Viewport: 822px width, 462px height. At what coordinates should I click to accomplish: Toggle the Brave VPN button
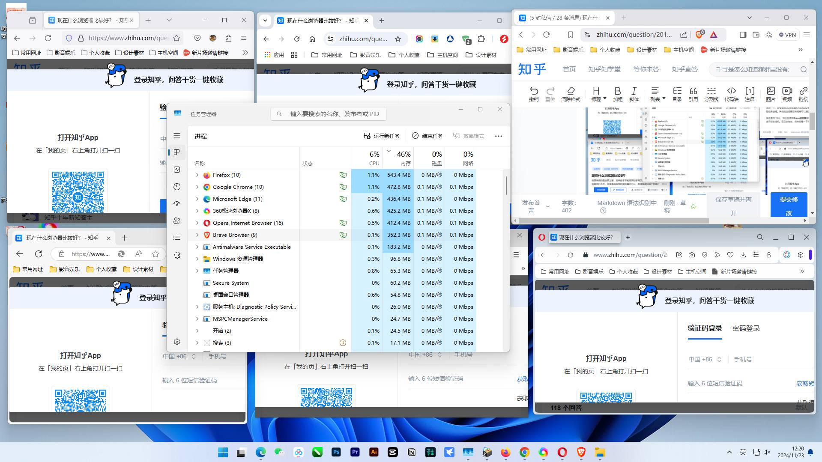[787, 35]
